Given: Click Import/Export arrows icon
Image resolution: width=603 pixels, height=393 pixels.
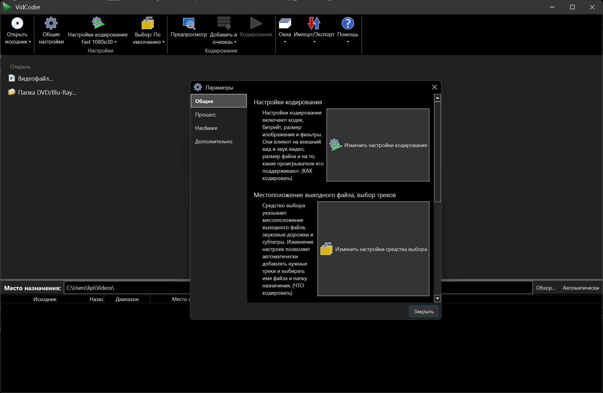Looking at the screenshot, I should (314, 23).
